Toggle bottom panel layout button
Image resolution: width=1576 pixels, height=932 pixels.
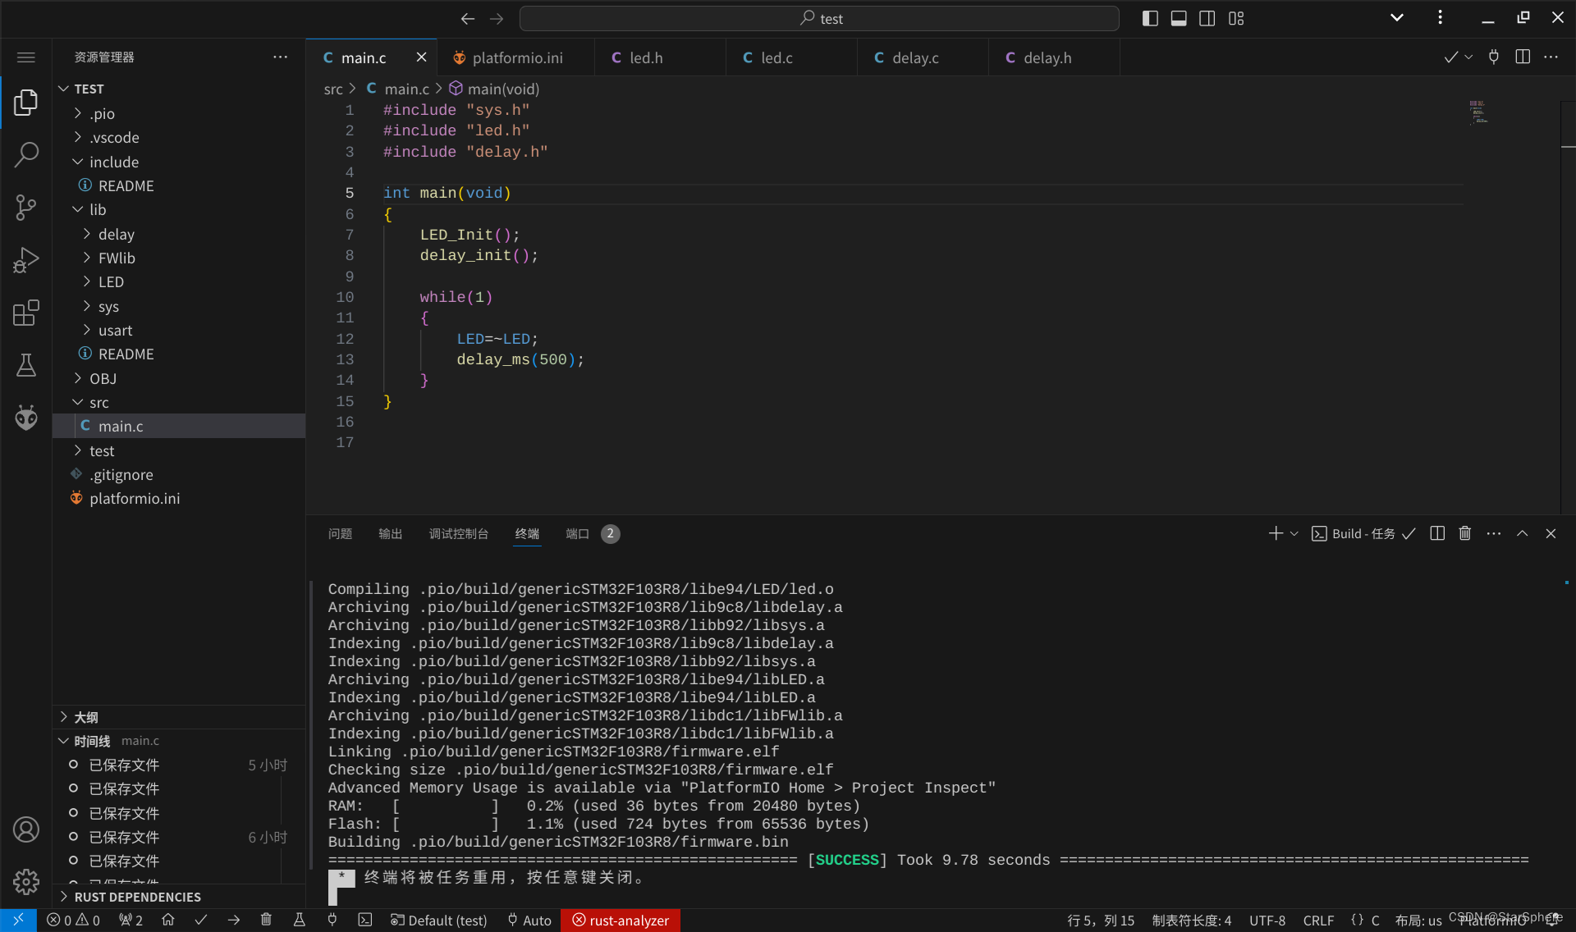click(1179, 18)
